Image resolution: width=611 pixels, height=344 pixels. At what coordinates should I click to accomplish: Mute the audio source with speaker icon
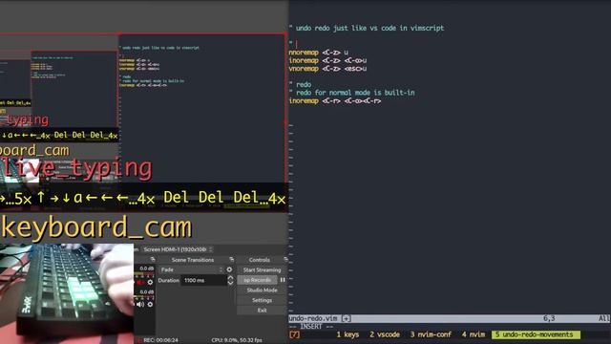tap(140, 304)
